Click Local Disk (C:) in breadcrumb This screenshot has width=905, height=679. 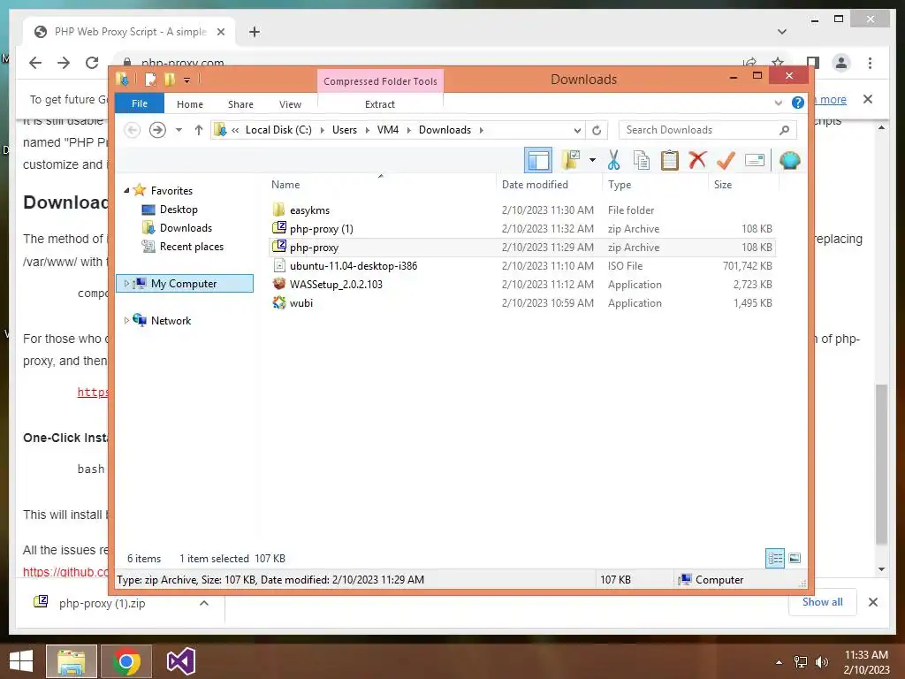278,130
